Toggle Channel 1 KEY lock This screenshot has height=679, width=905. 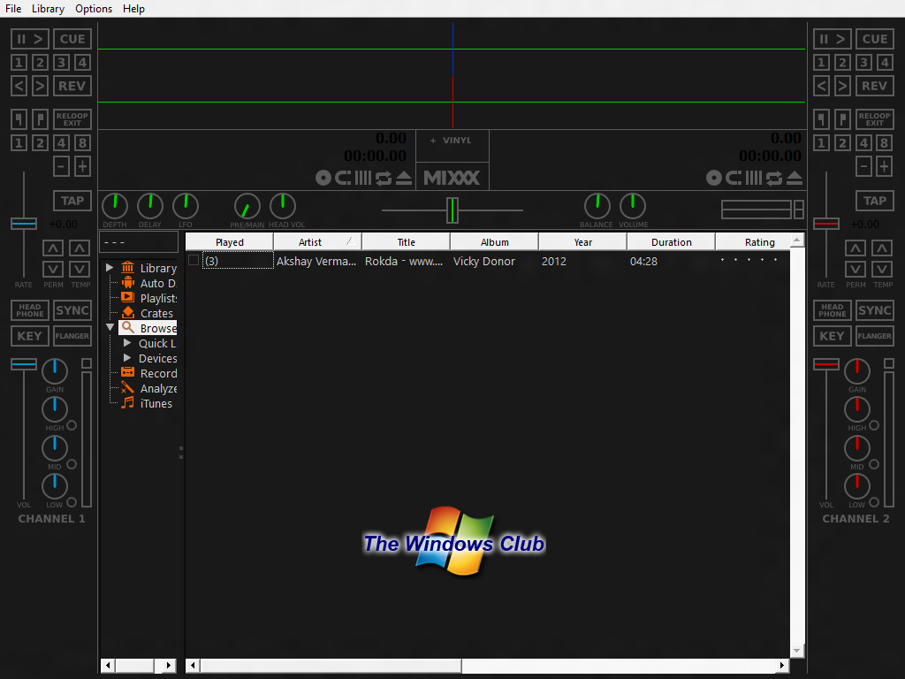[30, 335]
